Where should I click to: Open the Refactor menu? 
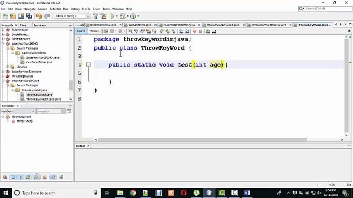pos(55,9)
